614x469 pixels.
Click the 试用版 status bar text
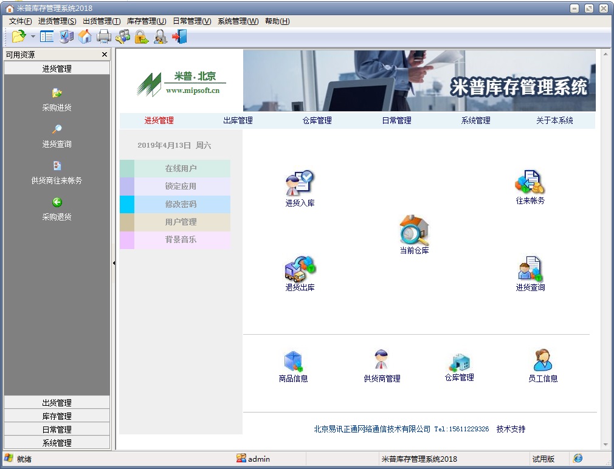click(543, 459)
